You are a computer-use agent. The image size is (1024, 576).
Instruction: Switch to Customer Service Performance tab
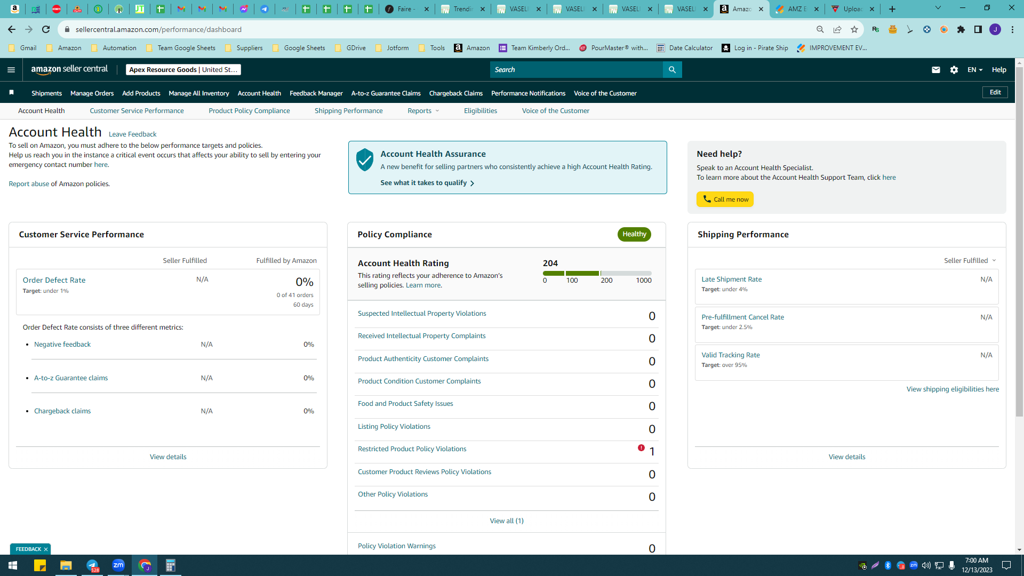point(137,111)
